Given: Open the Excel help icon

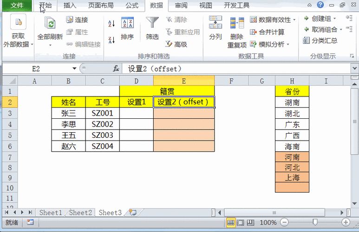Looking at the screenshot, I should tap(320, 5).
